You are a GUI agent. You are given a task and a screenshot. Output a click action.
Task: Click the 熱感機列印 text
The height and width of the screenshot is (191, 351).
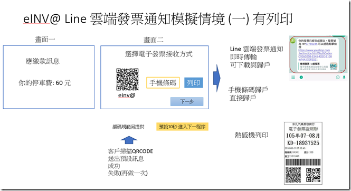click(251, 135)
